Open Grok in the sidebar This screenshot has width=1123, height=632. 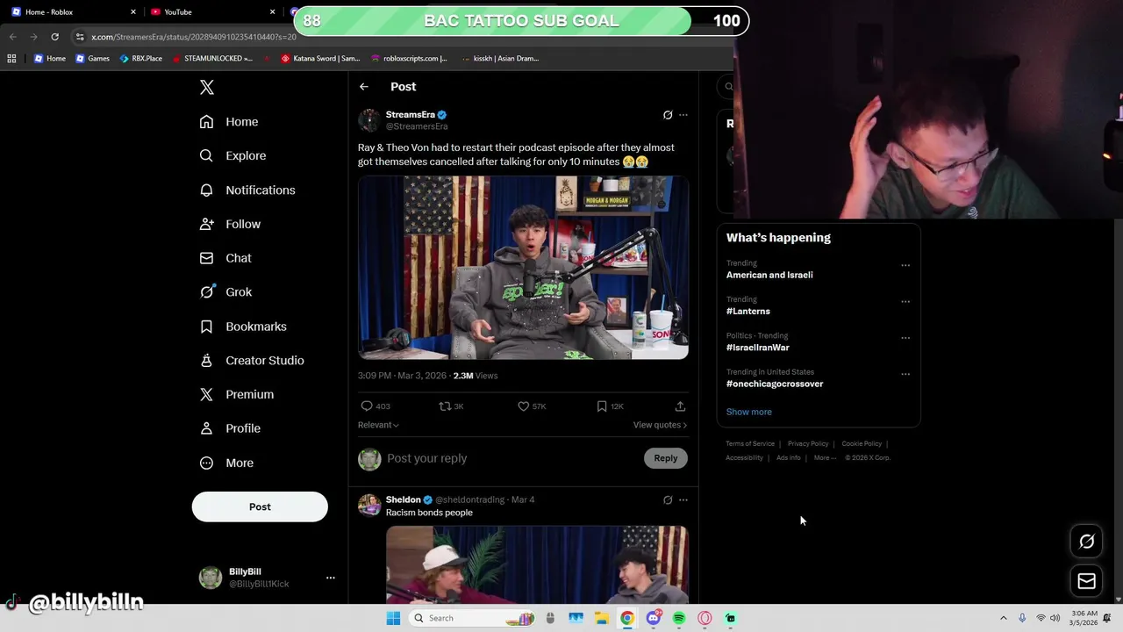[x=225, y=292]
